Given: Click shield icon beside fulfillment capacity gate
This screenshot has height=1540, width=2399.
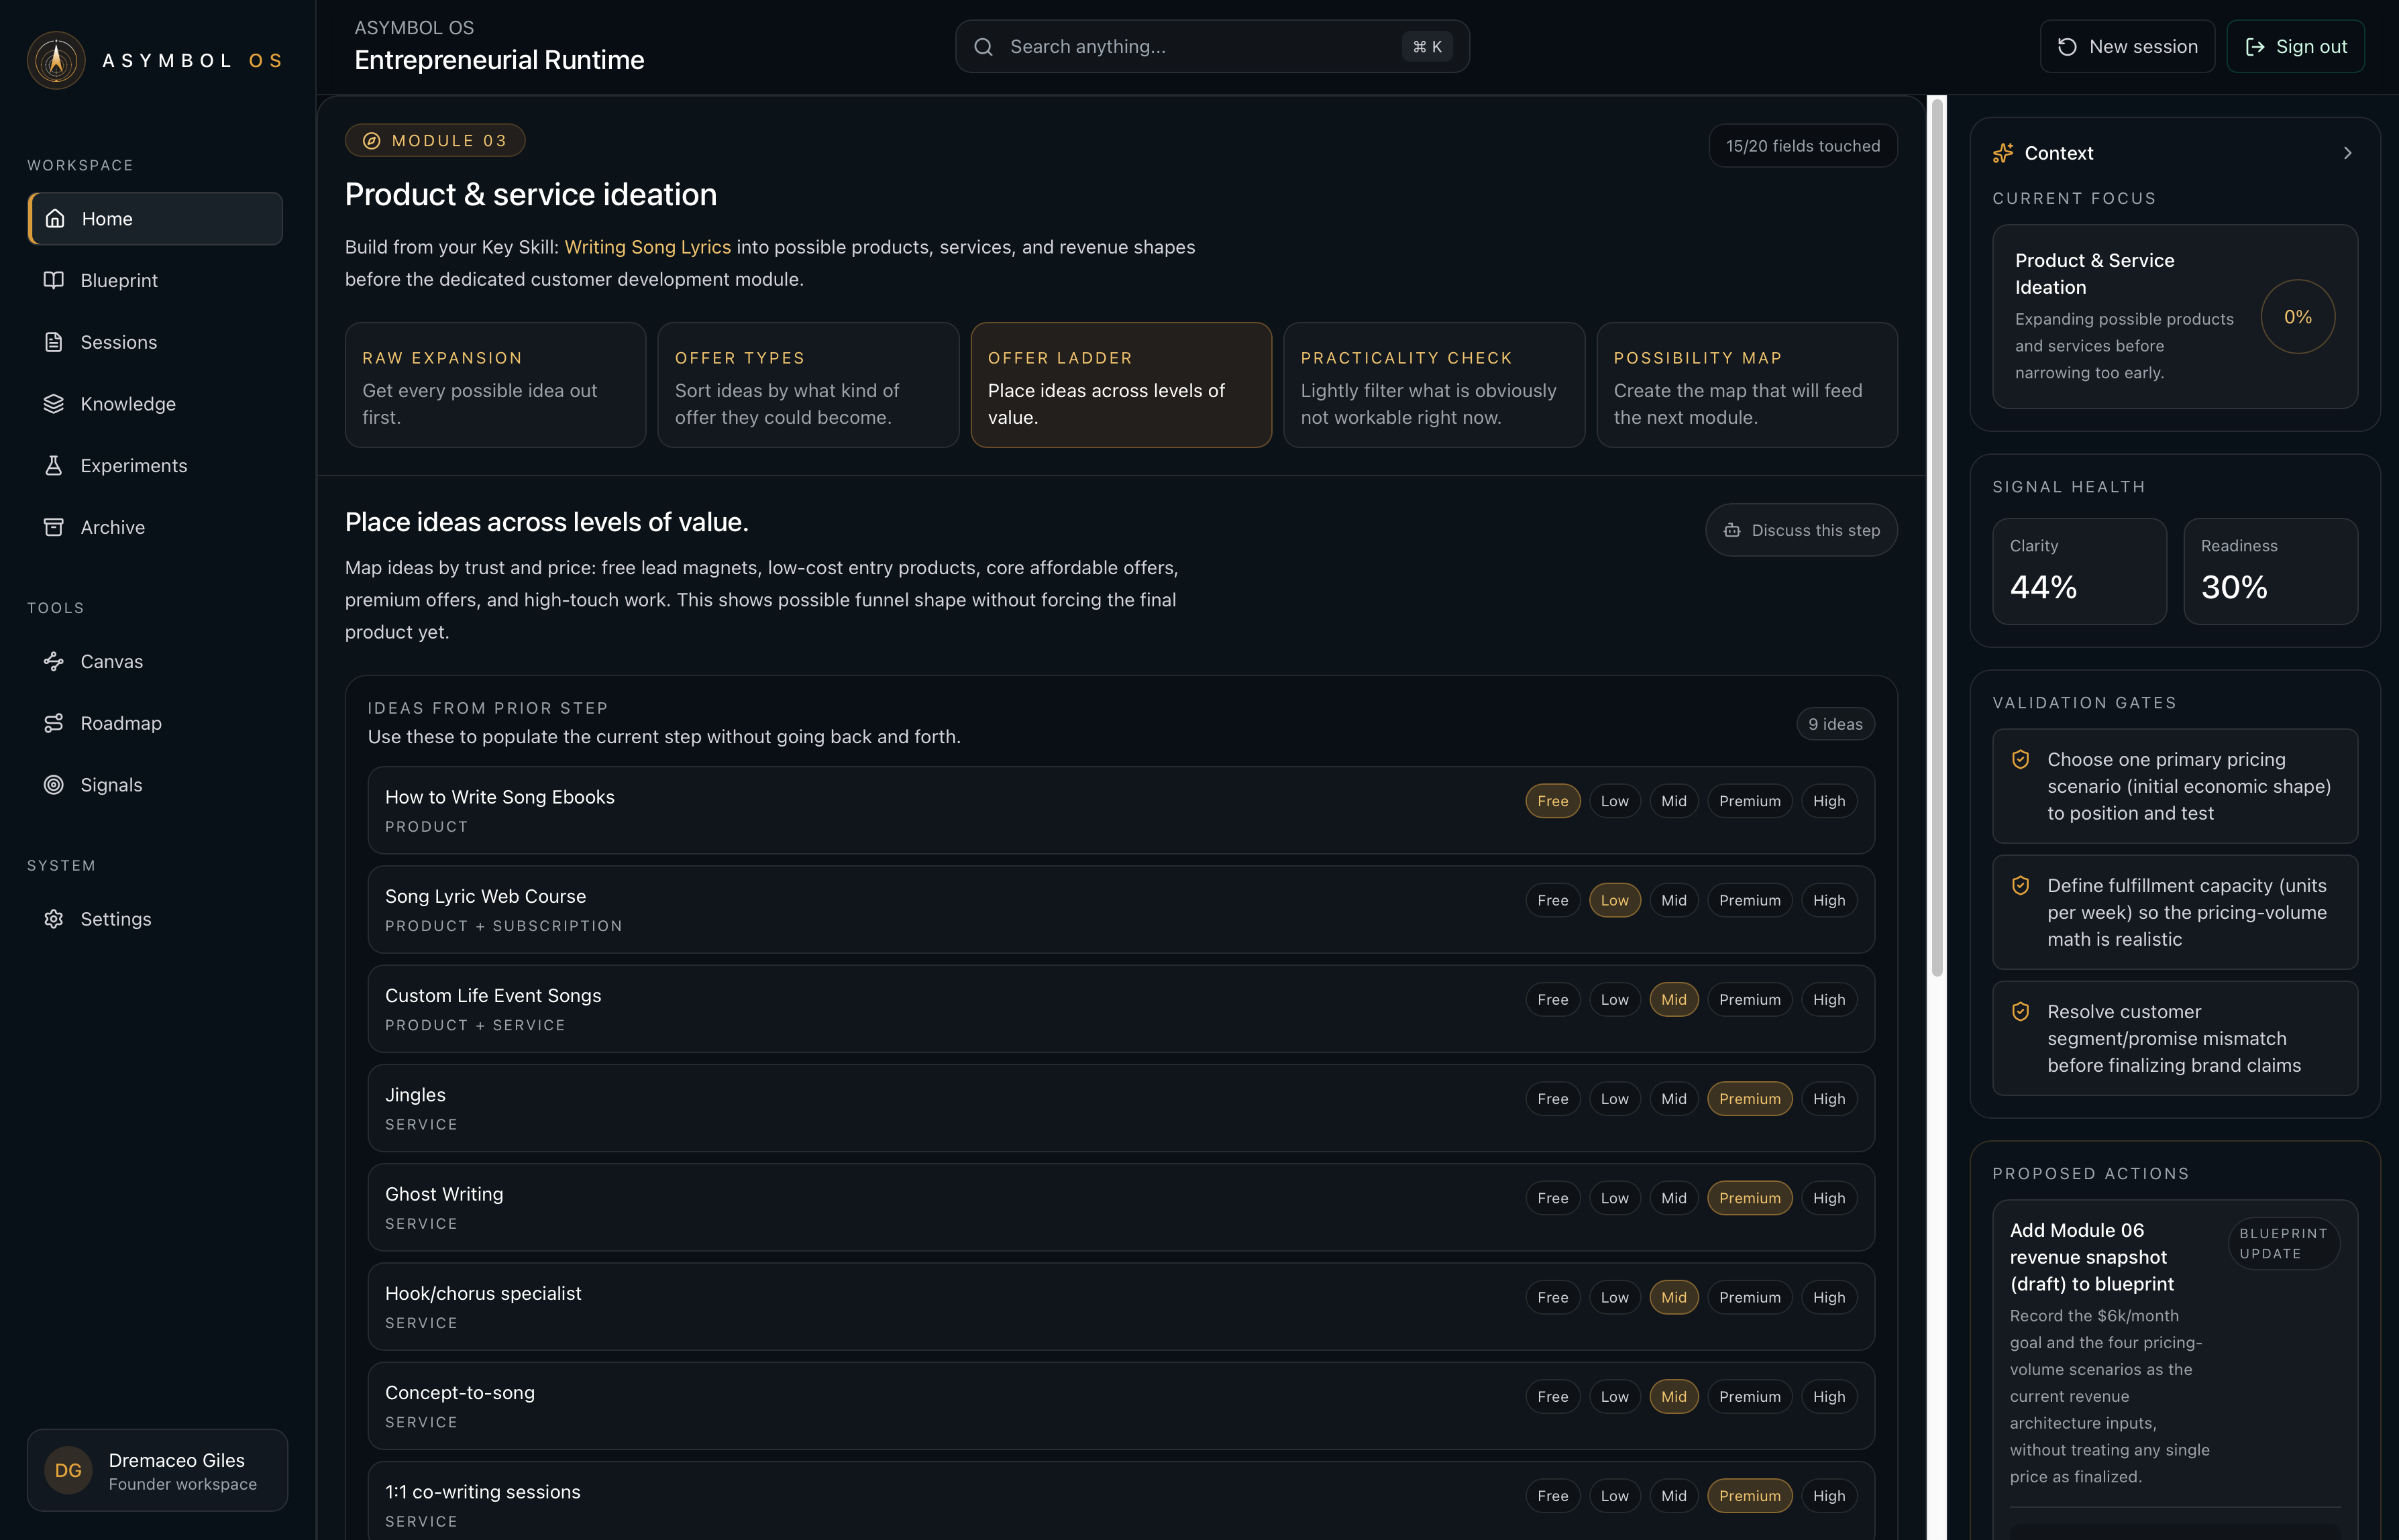Looking at the screenshot, I should pos(2021,886).
